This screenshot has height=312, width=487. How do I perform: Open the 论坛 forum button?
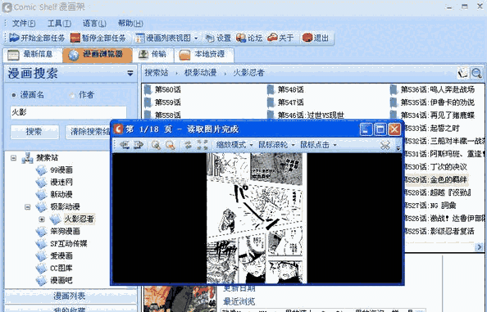pos(249,38)
